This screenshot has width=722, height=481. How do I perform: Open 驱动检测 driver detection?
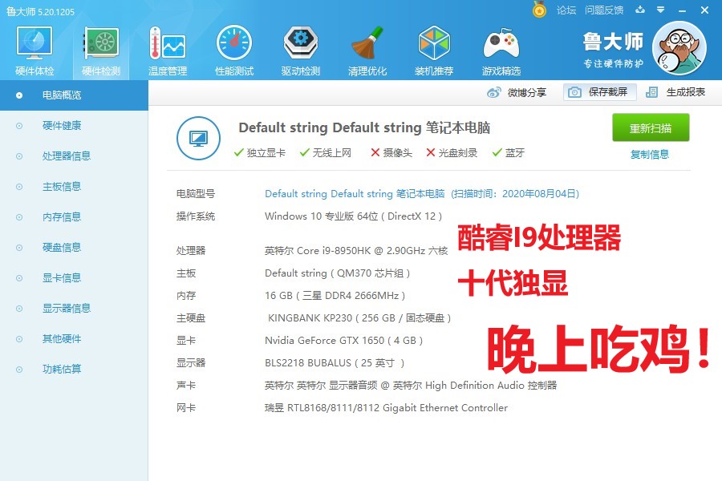coord(301,51)
